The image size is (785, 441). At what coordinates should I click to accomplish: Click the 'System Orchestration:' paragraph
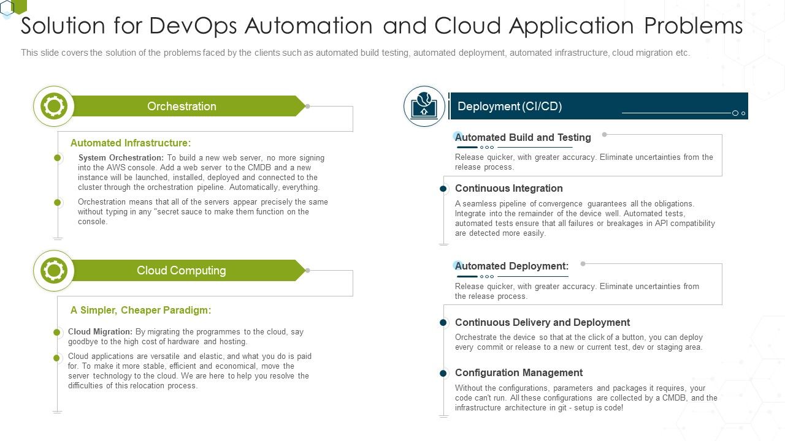201,173
